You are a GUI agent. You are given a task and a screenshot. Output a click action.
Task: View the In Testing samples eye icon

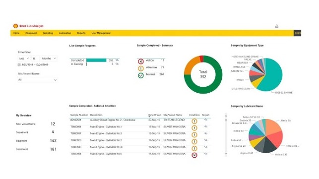(117, 64)
